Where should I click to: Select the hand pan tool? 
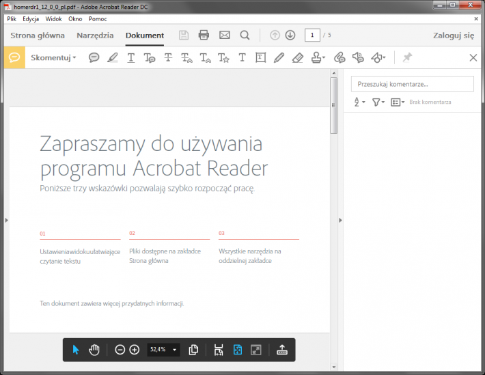(94, 350)
